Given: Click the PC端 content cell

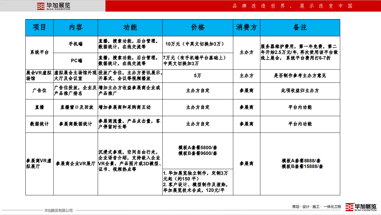Looking at the screenshot, I should [x=76, y=61].
